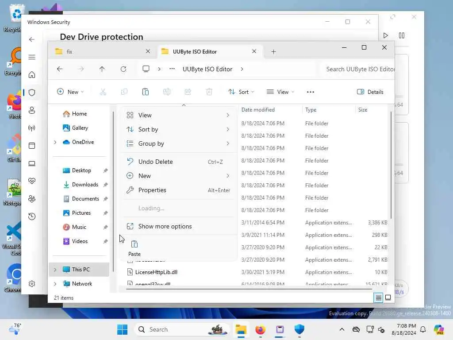
Task: Click Show more options
Action: (x=179, y=226)
